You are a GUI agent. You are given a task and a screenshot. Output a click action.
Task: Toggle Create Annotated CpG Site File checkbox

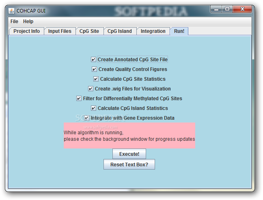click(93, 60)
